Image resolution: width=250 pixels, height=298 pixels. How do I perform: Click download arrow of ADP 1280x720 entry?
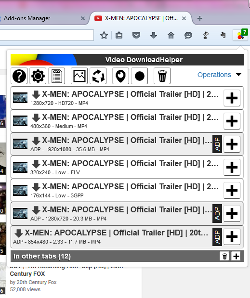[36, 210]
